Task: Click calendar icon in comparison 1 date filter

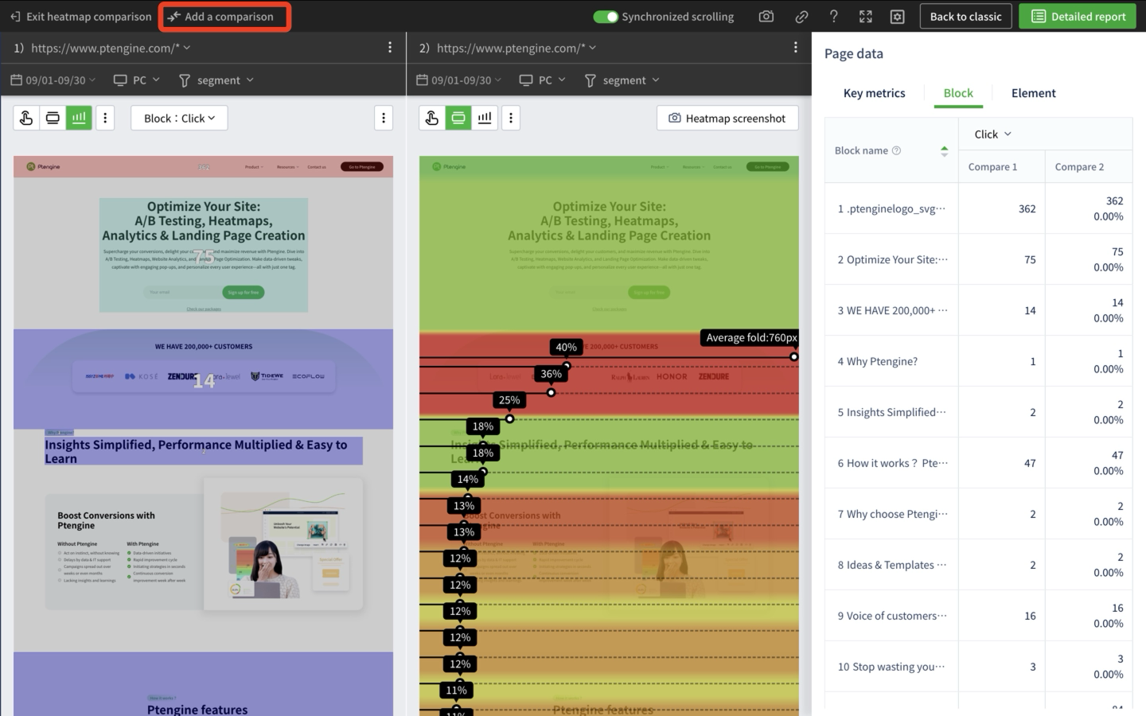Action: (16, 80)
